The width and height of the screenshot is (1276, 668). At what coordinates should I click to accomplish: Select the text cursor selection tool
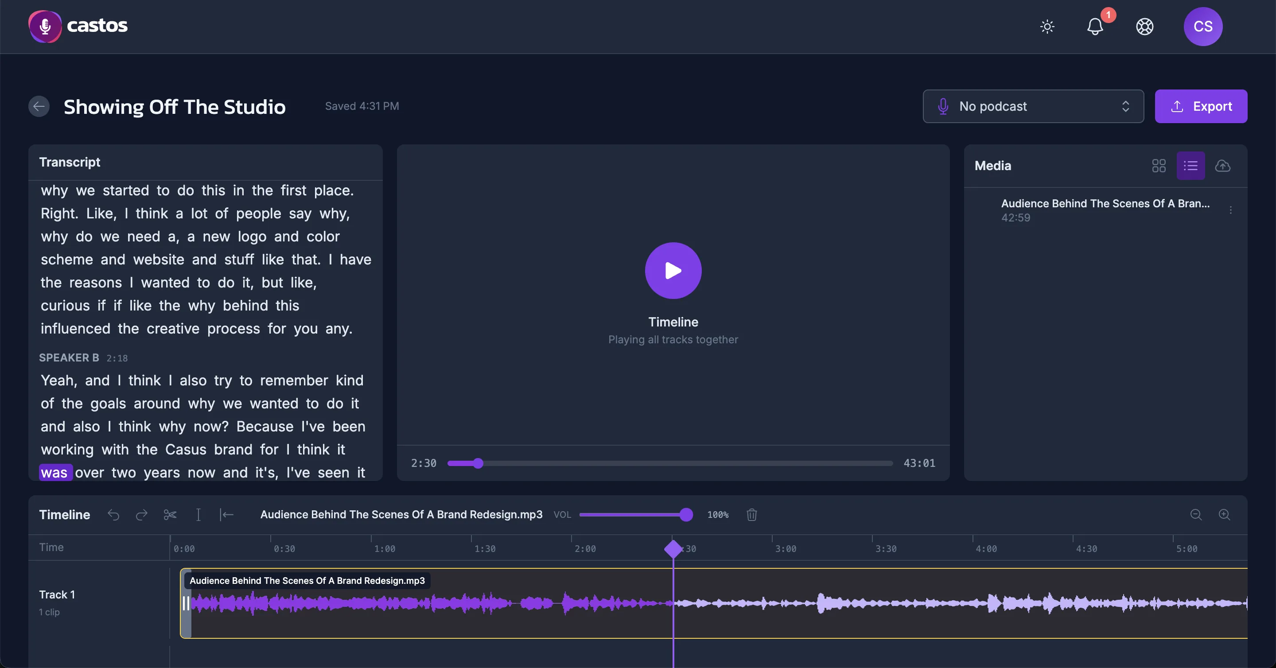coord(198,515)
